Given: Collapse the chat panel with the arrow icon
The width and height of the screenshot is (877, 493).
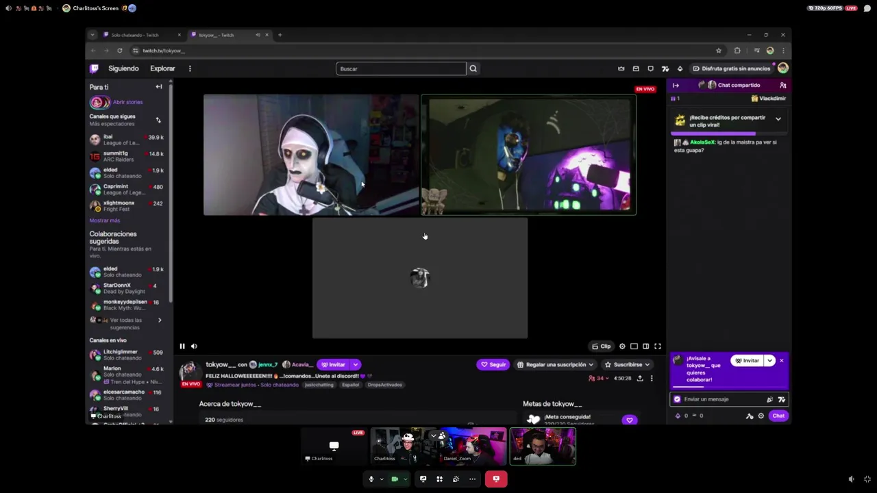Looking at the screenshot, I should click(676, 86).
